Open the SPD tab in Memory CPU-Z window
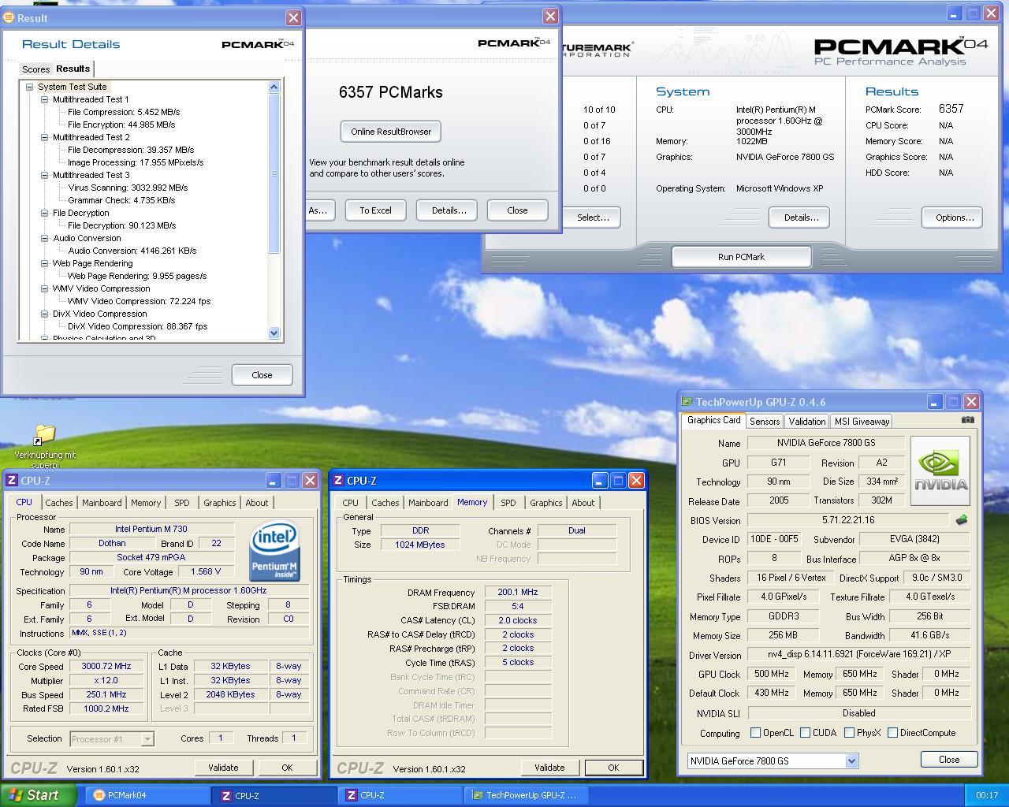The height and width of the screenshot is (807, 1009). (x=508, y=503)
